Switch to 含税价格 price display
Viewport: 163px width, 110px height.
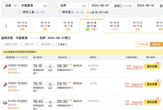[156, 44]
